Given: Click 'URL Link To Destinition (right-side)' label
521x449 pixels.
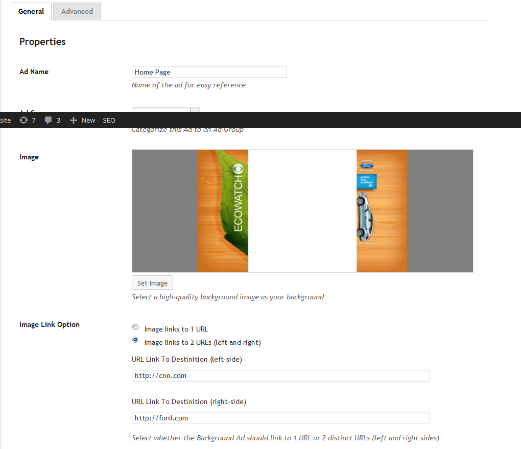Looking at the screenshot, I should (x=188, y=401).
